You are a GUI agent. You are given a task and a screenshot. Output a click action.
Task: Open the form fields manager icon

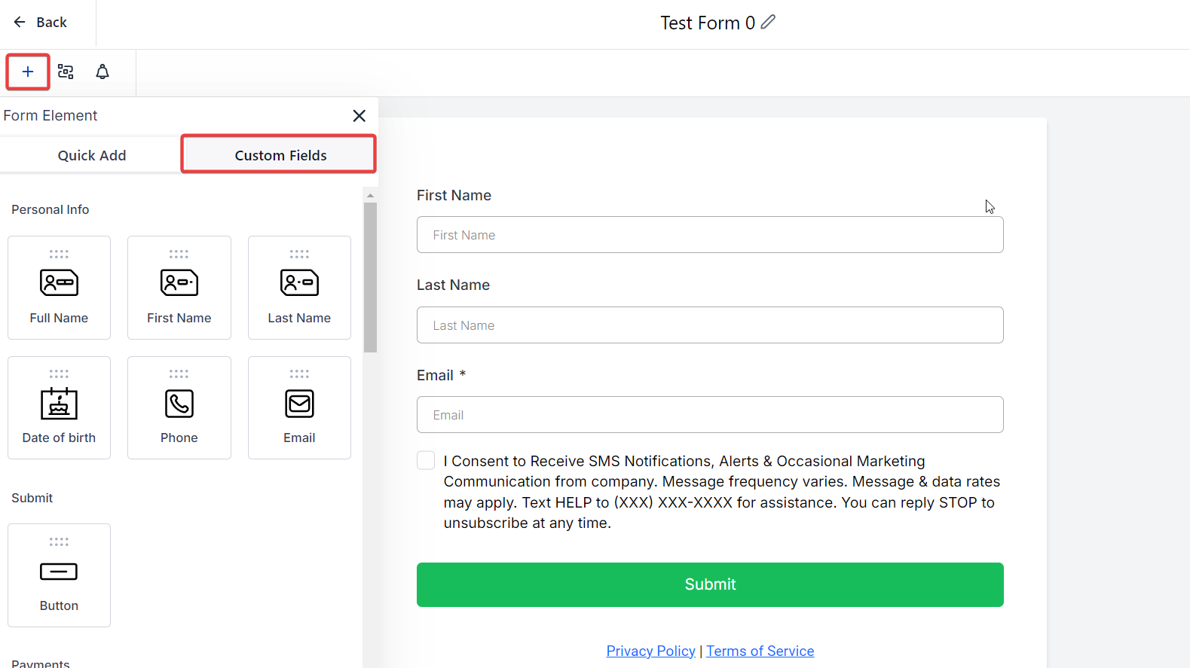pos(66,72)
